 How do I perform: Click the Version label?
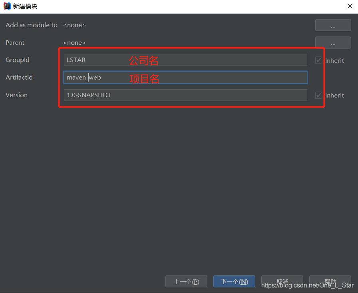pyautogui.click(x=16, y=95)
